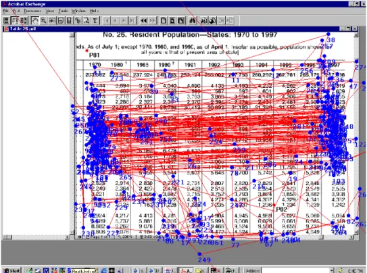This screenshot has width=367, height=273.
Task: Click the Go Forward double-arrow icon
Action: tap(152, 20)
